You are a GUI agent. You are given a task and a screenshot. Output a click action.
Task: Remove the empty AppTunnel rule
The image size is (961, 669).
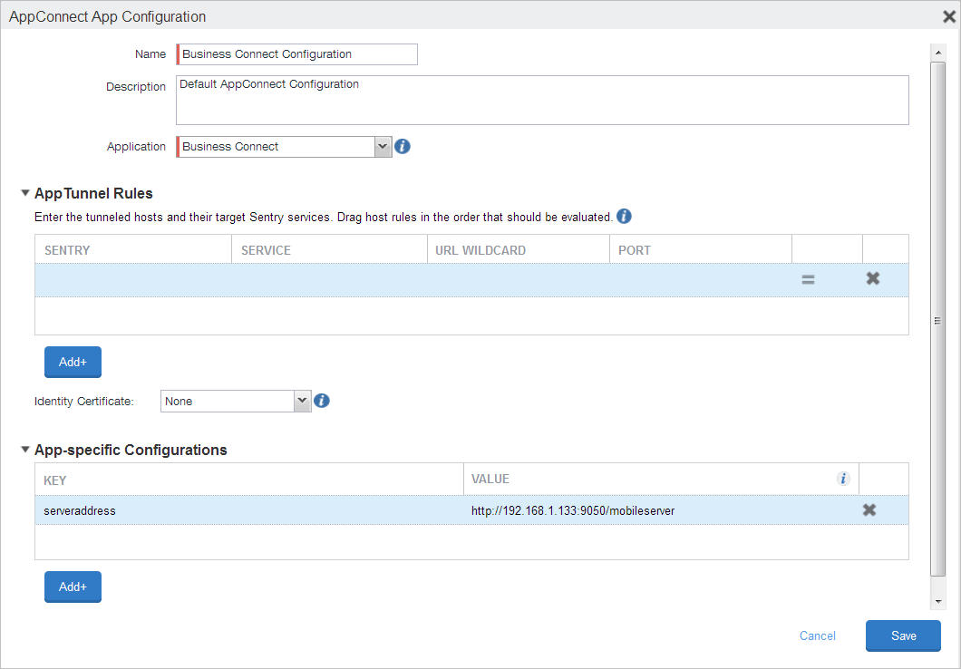tap(873, 278)
